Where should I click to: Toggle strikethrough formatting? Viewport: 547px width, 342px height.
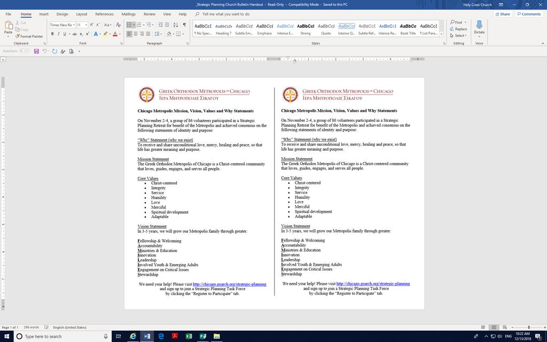point(74,34)
